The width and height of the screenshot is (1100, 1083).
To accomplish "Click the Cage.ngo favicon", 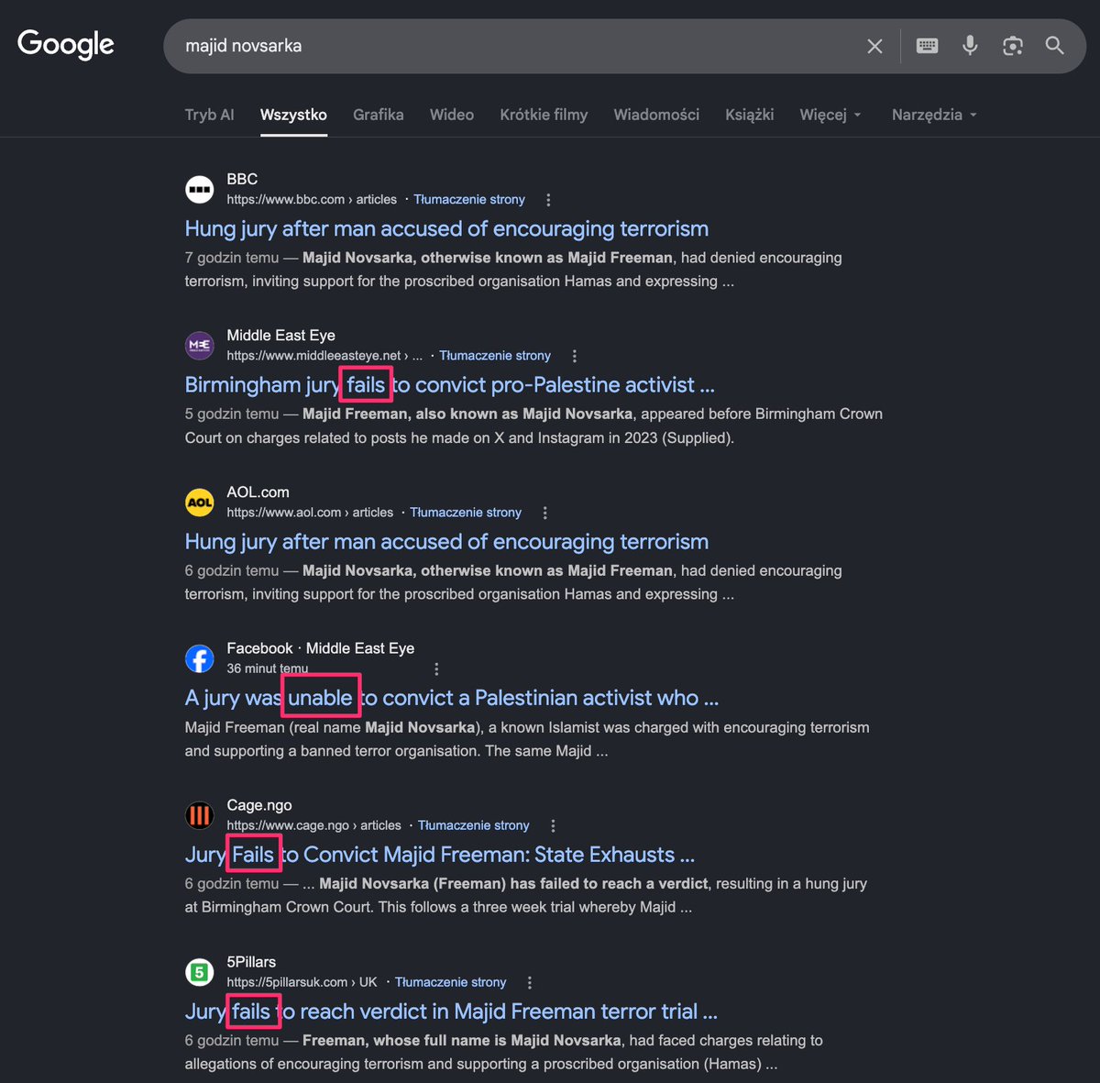I will (x=200, y=815).
